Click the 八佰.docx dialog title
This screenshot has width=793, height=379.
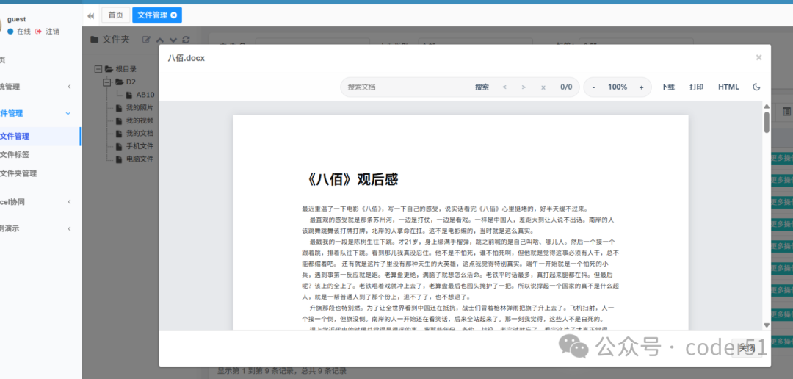[186, 58]
